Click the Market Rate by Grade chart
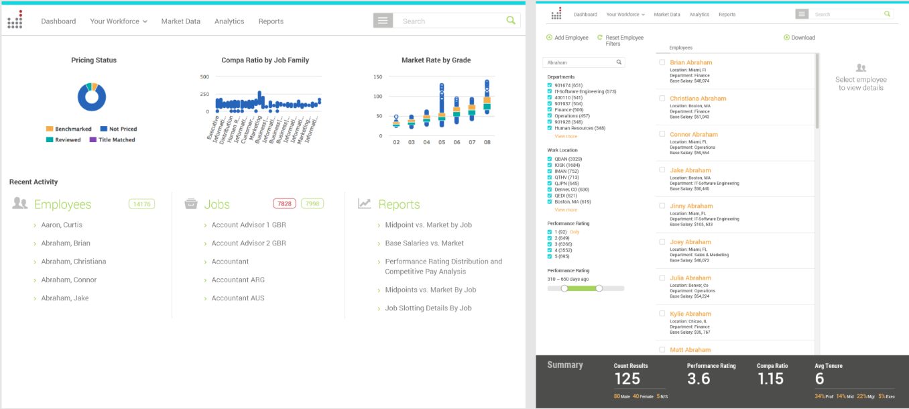The width and height of the screenshot is (909, 409). tap(436, 107)
